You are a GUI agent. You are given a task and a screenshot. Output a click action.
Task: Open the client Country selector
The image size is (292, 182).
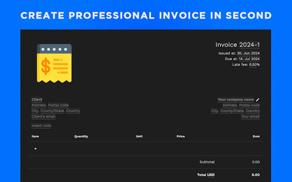point(73,111)
